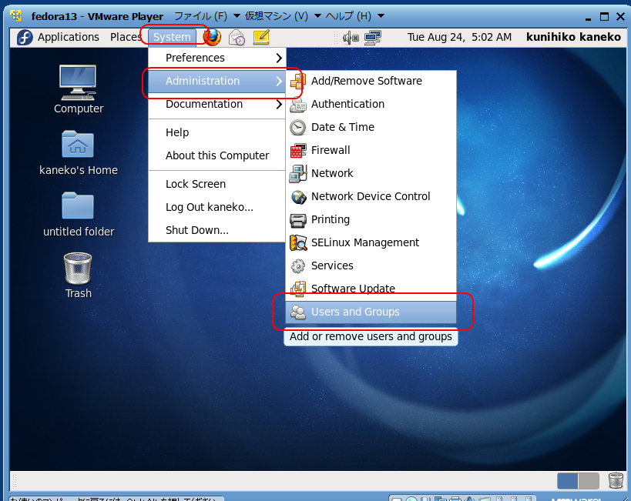The image size is (631, 501).
Task: Click the kunihiko kaneko user name
Action: tap(573, 38)
